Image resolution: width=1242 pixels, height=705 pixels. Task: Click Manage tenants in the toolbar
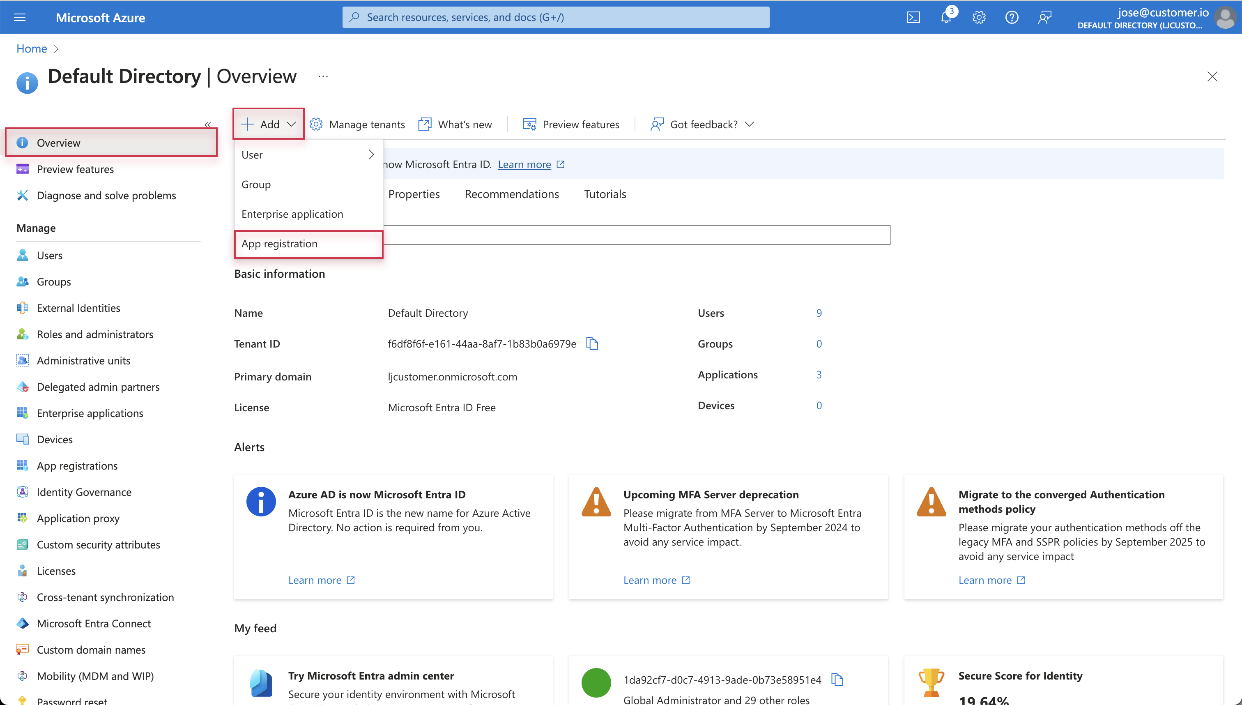pyautogui.click(x=357, y=124)
